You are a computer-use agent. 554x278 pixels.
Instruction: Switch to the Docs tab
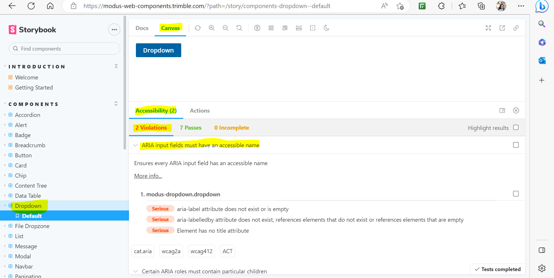(142, 28)
